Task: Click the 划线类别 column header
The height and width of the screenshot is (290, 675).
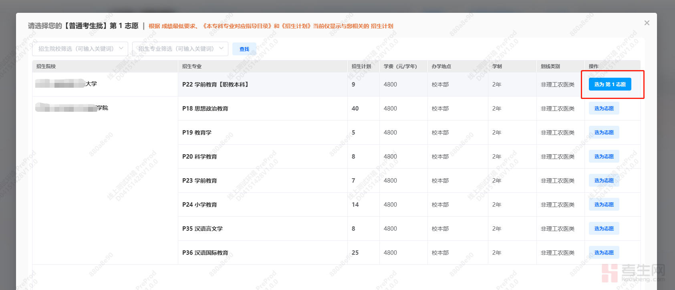Action: 550,66
